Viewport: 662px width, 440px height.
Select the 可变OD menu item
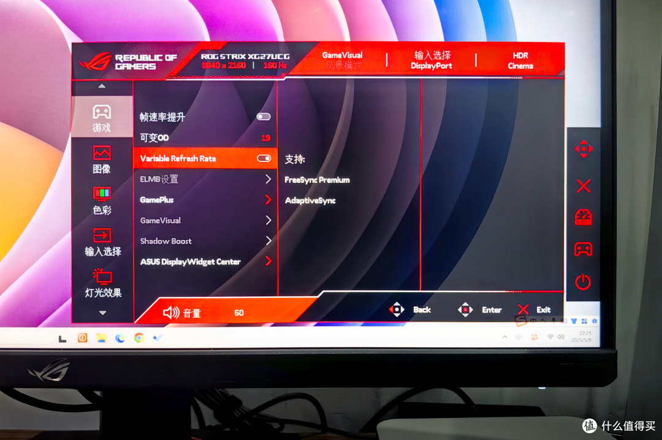pyautogui.click(x=205, y=137)
